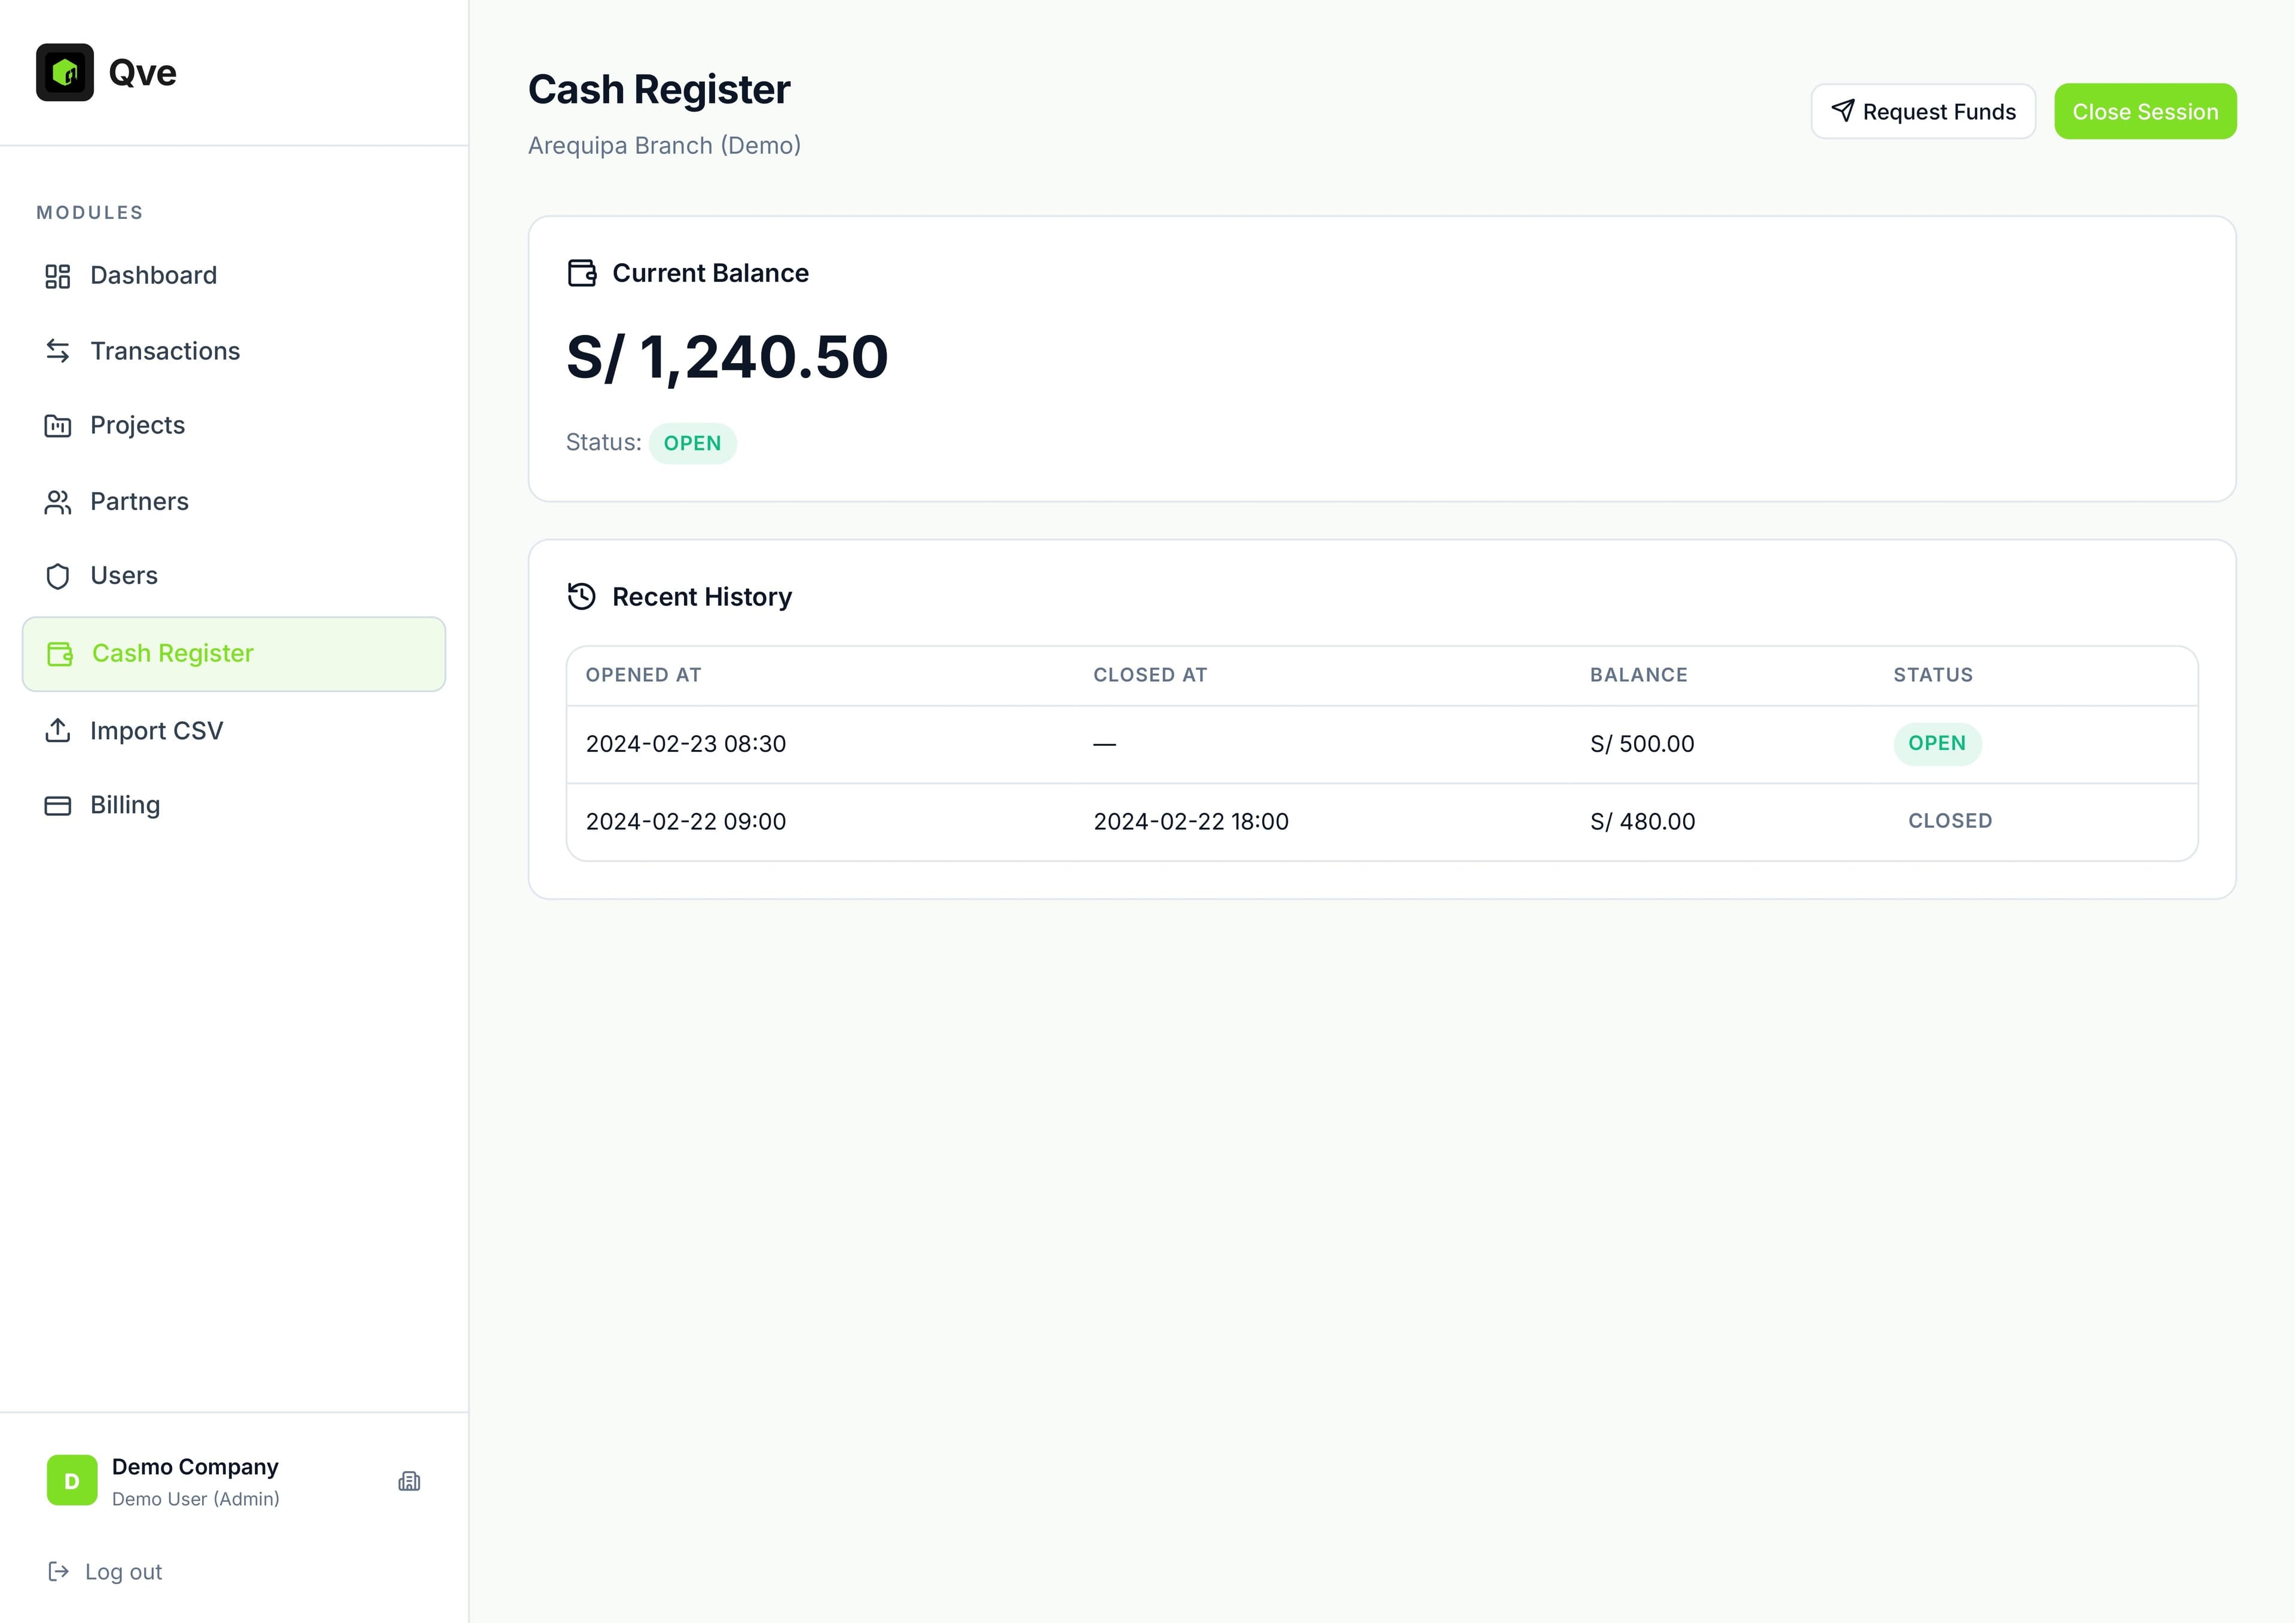
Task: Select the Billing card icon
Action: click(x=57, y=804)
